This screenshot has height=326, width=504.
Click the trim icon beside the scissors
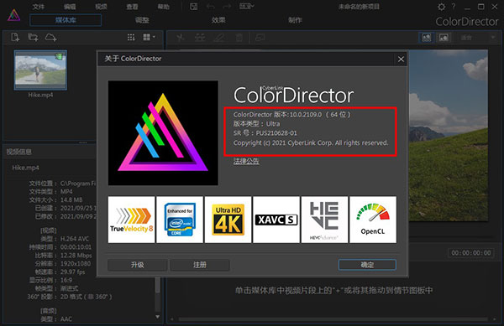pos(200,38)
